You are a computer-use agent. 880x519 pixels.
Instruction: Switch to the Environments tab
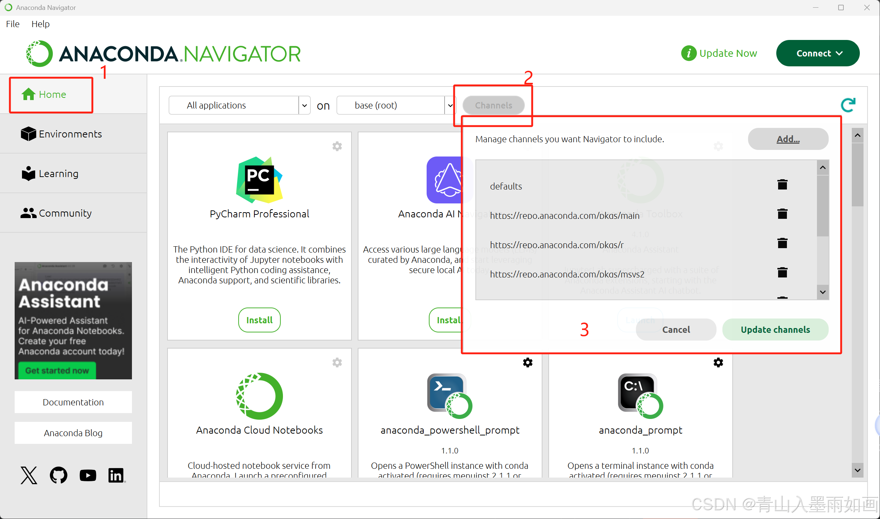[x=70, y=134]
